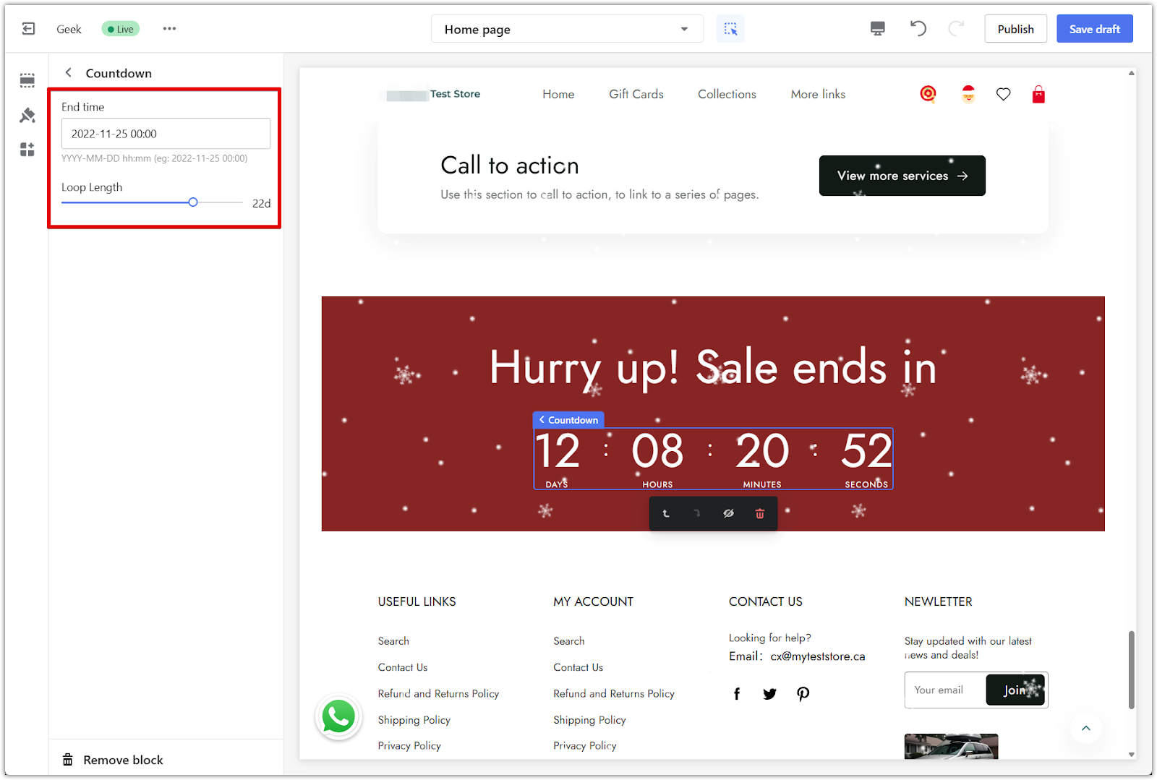Toggle the section inspector selection icon
Screen dimensions: 1157x780
click(730, 29)
